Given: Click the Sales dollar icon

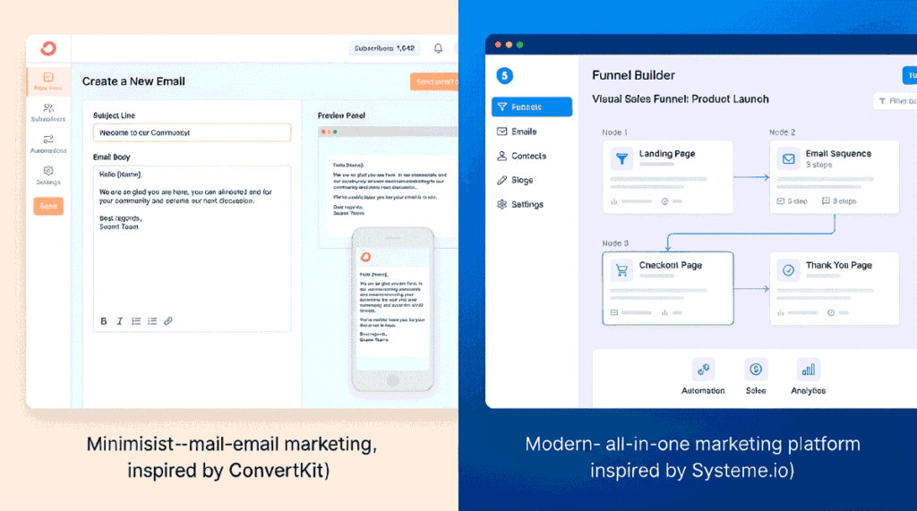Looking at the screenshot, I should [756, 370].
